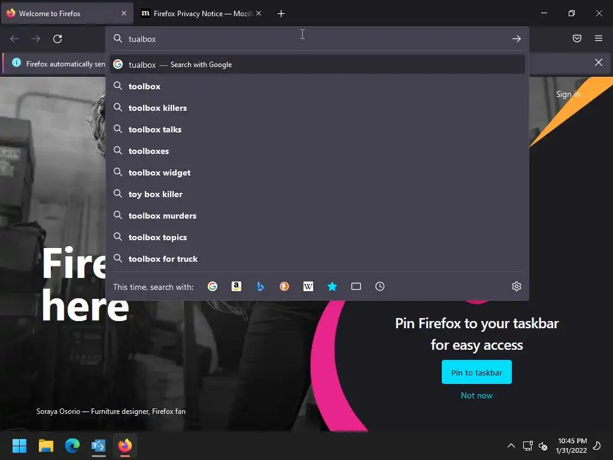
Task: Open the Firefox application menu
Action: click(599, 38)
